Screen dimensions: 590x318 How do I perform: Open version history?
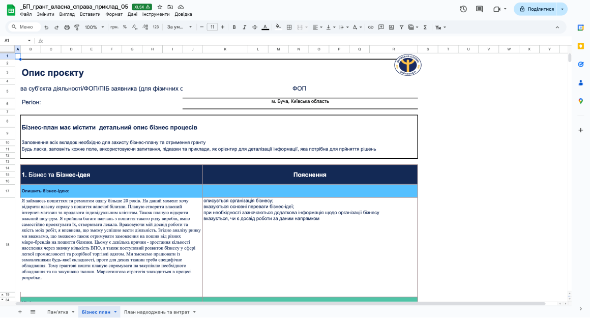tap(463, 9)
